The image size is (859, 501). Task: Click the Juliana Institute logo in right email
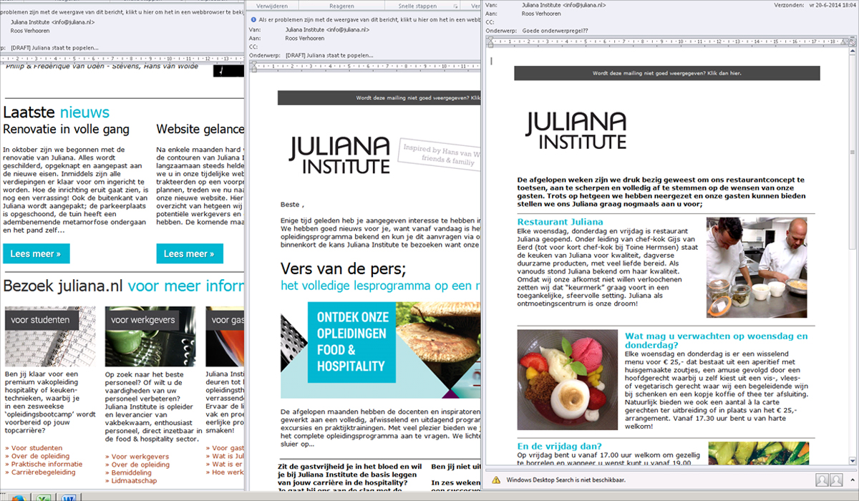click(576, 130)
